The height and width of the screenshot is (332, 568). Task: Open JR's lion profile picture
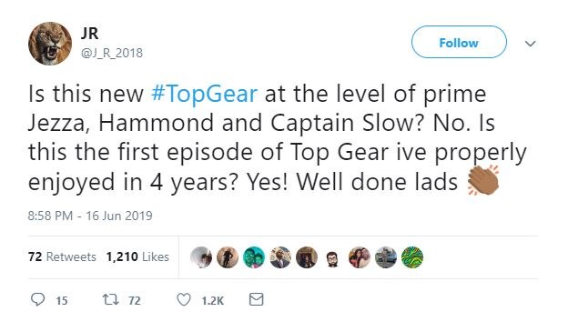tap(50, 44)
